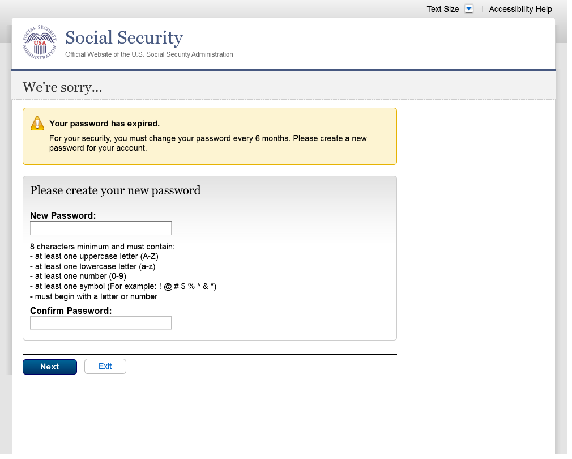Focus the New Password input field

[x=101, y=228]
